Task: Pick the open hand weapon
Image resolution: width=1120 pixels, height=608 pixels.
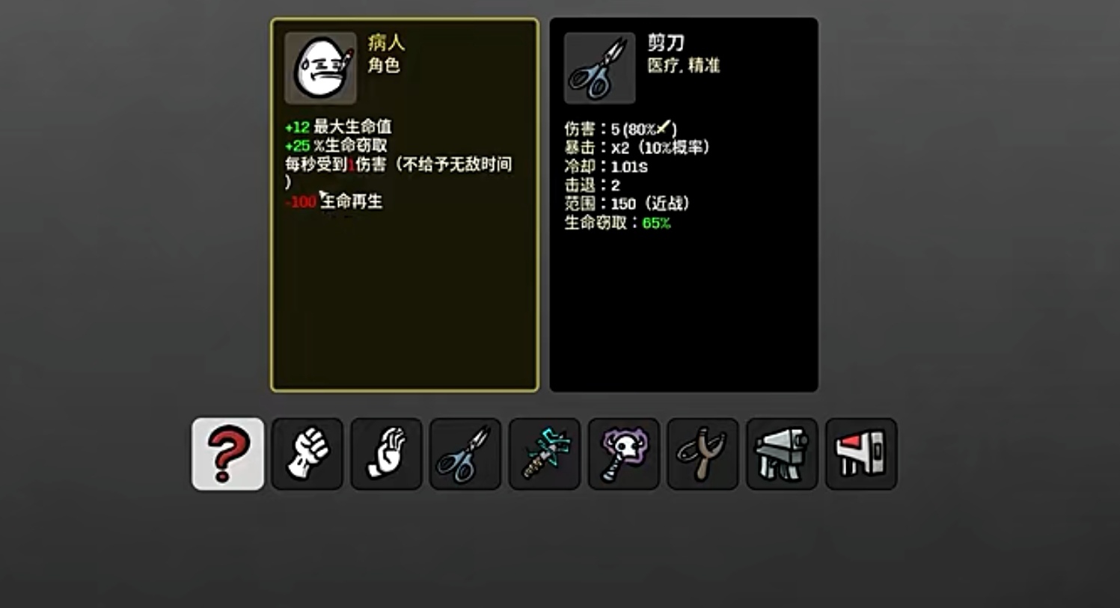Action: (386, 454)
